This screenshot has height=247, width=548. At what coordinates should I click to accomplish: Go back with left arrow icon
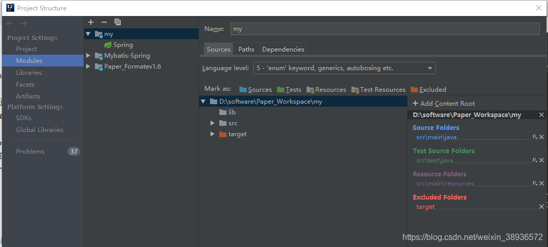click(10, 23)
